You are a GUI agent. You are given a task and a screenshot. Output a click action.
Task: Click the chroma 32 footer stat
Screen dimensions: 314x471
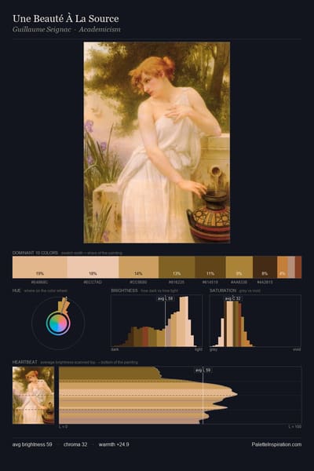[x=75, y=444]
